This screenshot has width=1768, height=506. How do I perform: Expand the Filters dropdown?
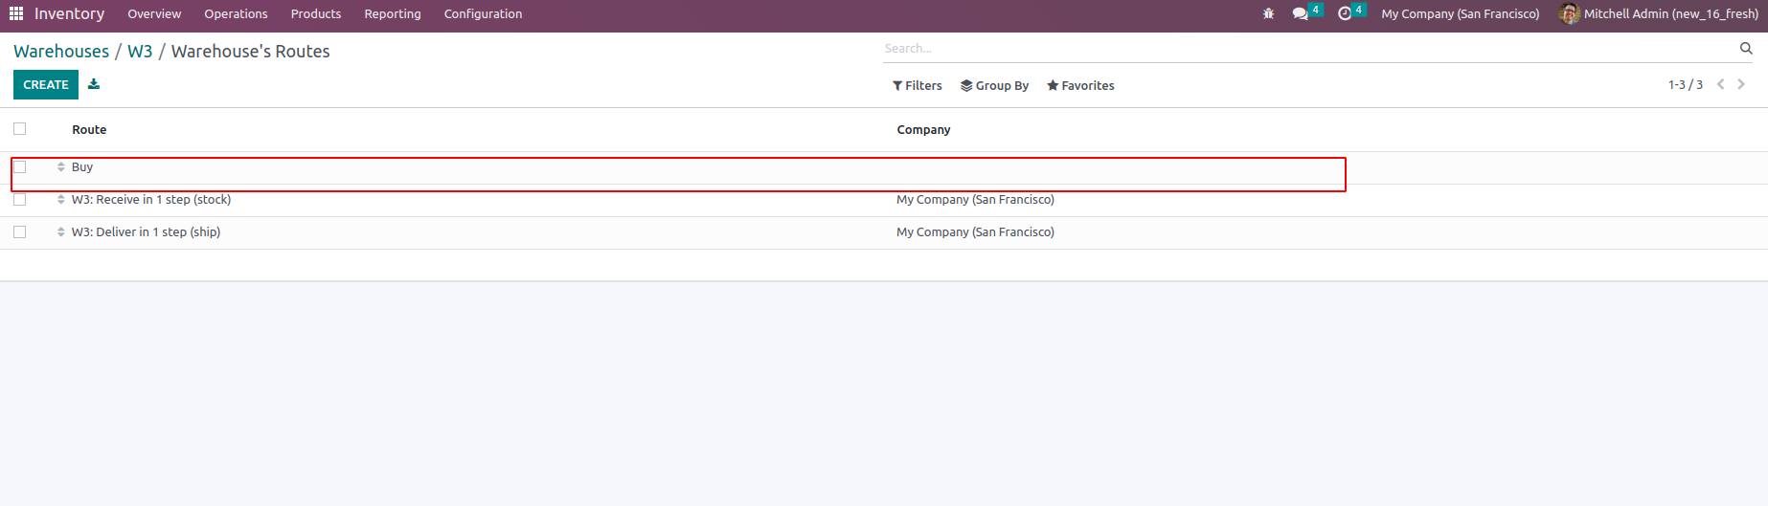(918, 85)
